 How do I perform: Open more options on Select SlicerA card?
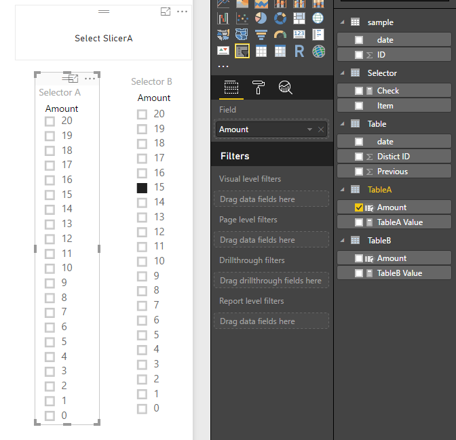tap(182, 12)
